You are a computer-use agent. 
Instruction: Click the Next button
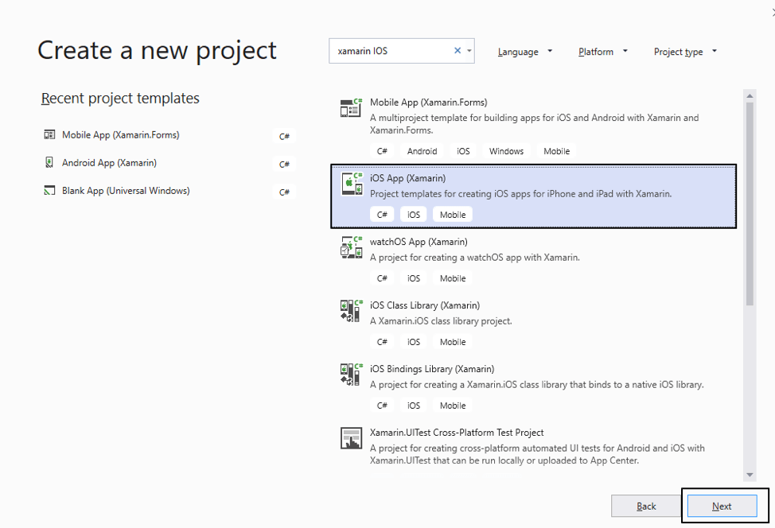(x=721, y=506)
